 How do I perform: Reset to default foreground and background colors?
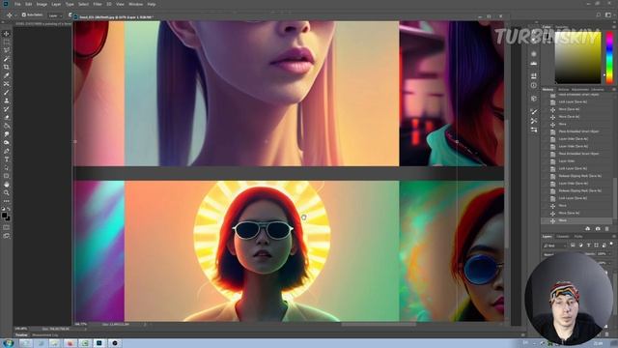tap(3, 210)
